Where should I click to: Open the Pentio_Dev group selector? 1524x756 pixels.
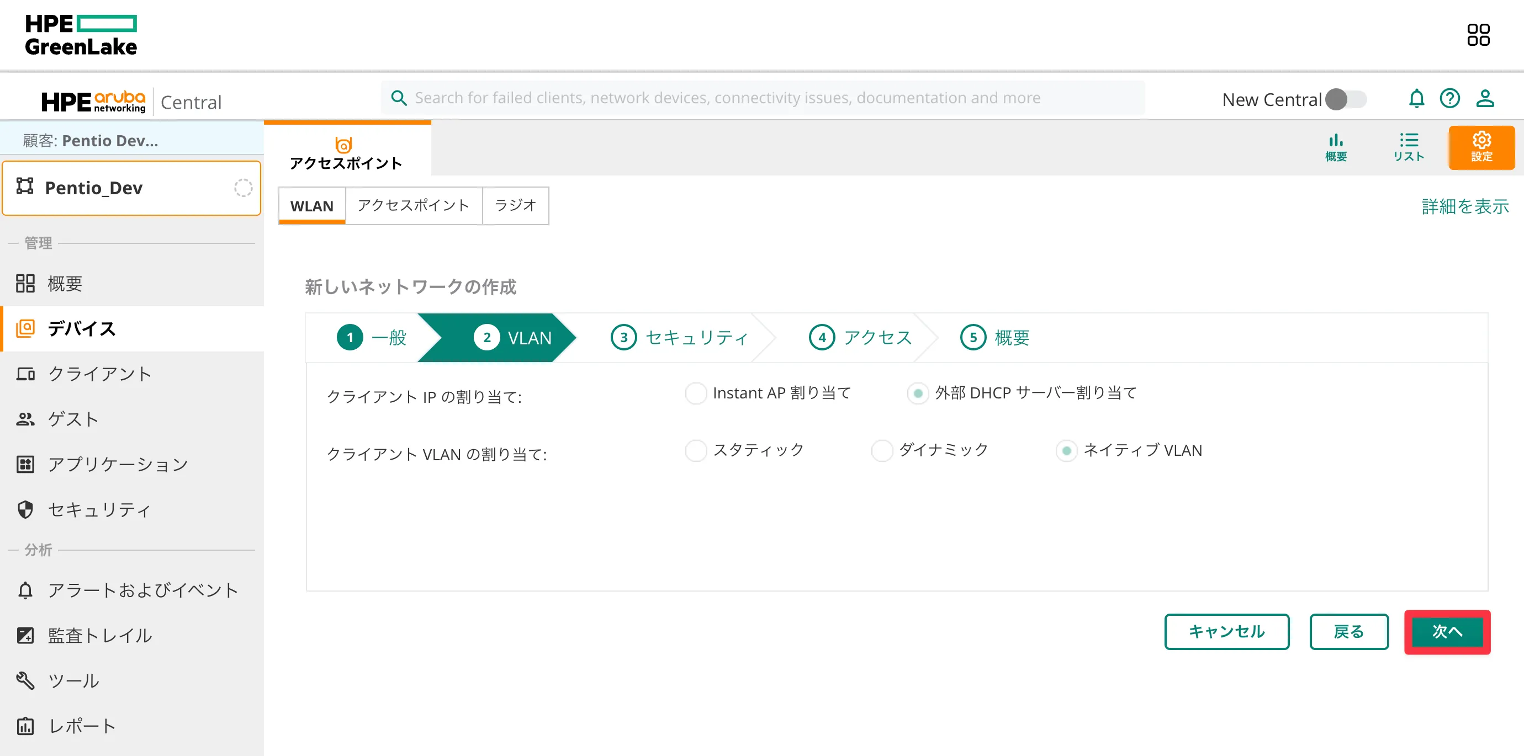131,188
